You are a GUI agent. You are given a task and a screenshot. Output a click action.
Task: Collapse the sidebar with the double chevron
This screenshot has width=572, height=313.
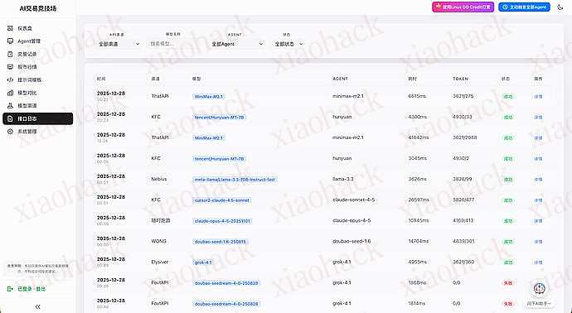click(x=37, y=307)
